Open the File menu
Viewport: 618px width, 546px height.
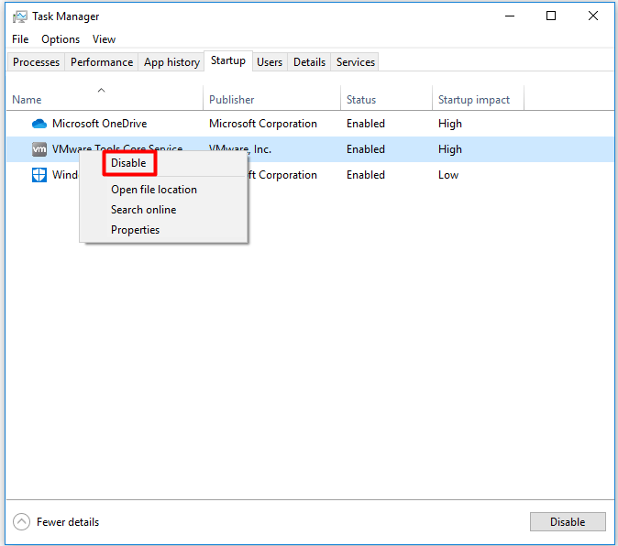coord(20,39)
